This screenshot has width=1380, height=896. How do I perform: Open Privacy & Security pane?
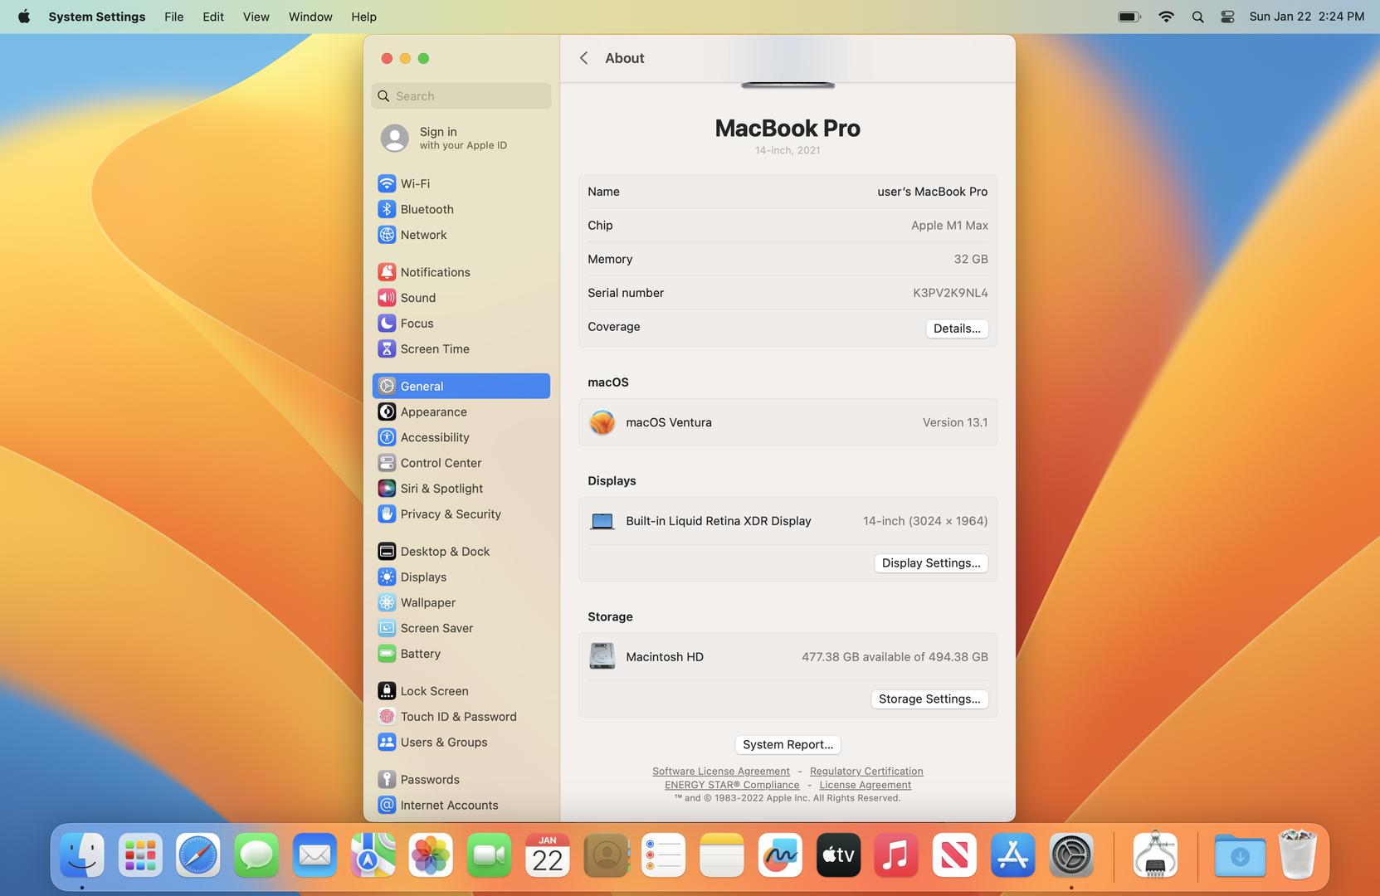click(450, 514)
